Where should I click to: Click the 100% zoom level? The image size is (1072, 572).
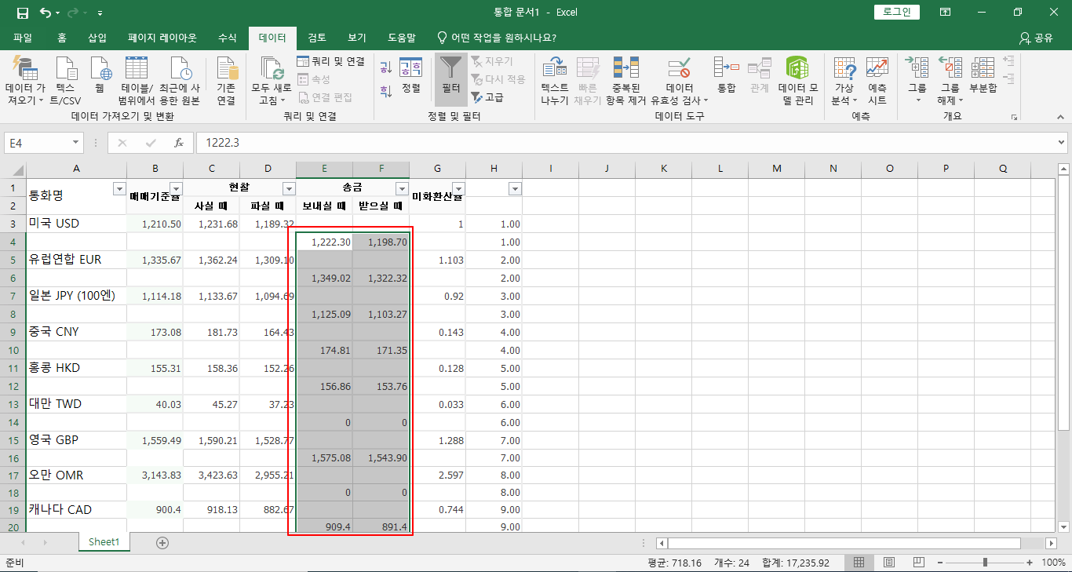point(1053,563)
